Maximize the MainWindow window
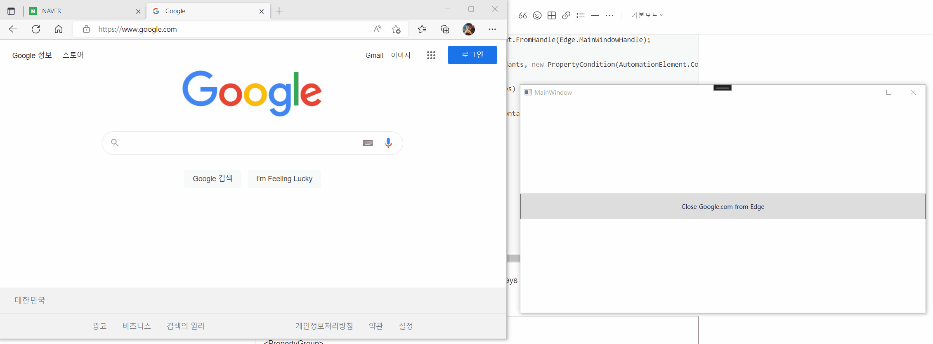The width and height of the screenshot is (933, 344). (x=889, y=92)
